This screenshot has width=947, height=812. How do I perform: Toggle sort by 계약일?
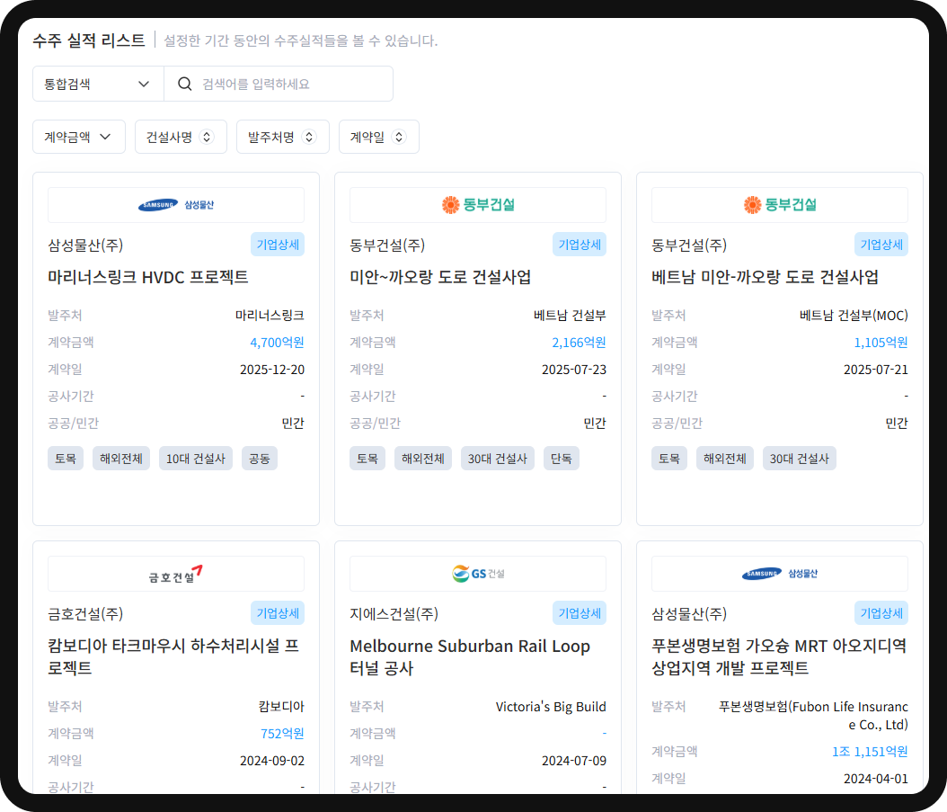click(378, 137)
